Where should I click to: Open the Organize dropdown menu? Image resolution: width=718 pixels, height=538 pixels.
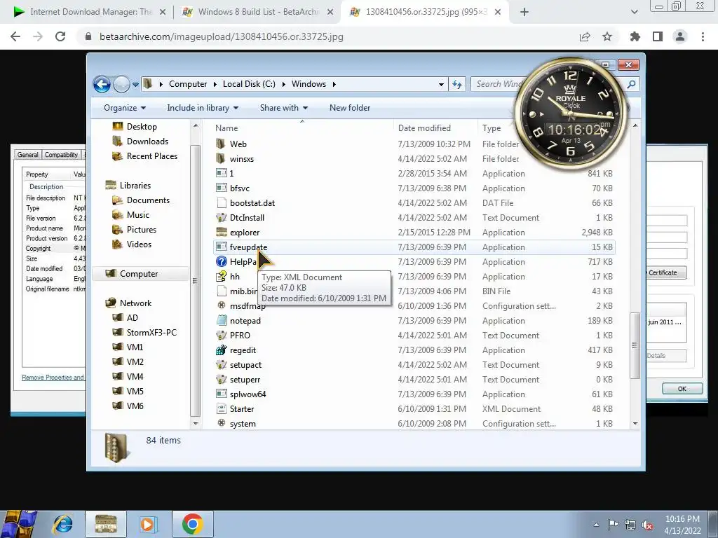[x=125, y=108]
